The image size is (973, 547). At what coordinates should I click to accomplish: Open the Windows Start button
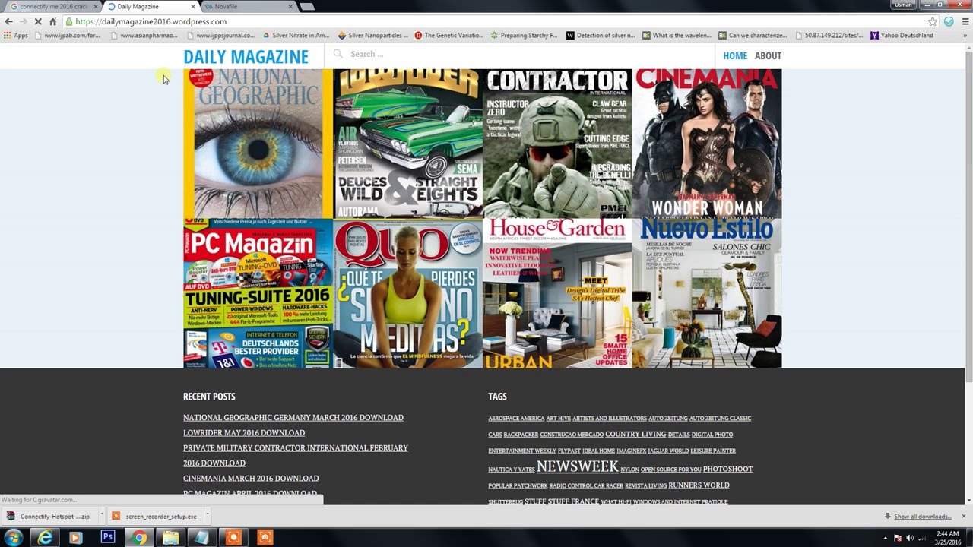[x=14, y=537]
